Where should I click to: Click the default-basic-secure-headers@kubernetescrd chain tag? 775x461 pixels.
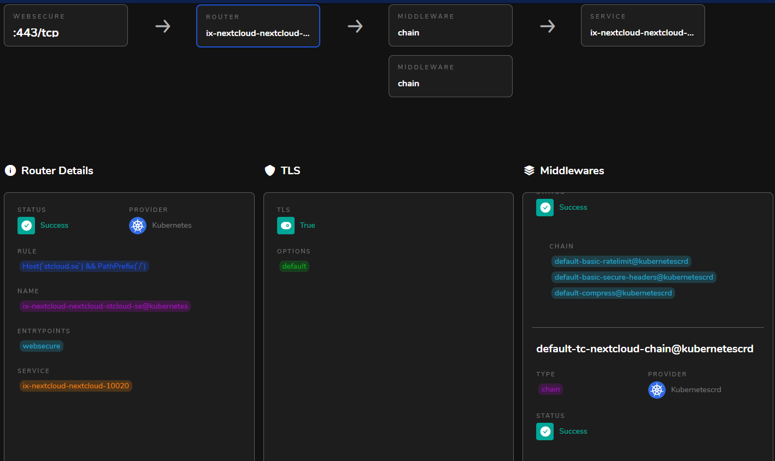pyautogui.click(x=634, y=277)
